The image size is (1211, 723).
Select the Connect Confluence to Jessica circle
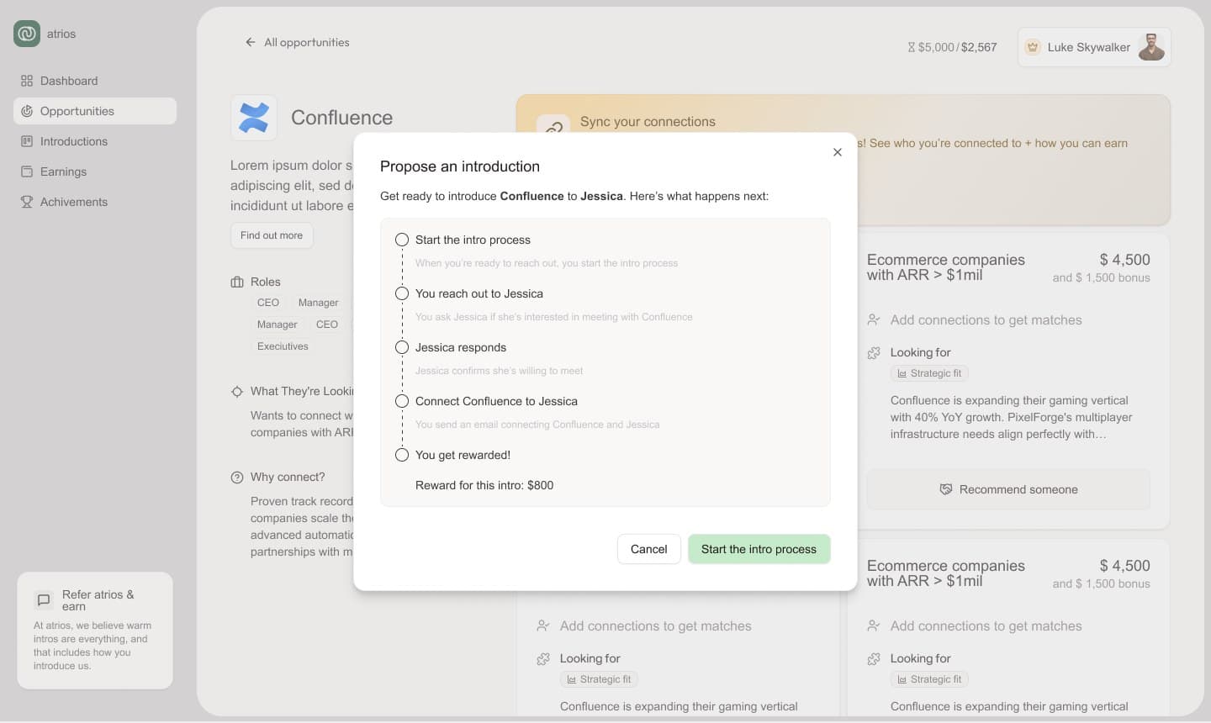pos(402,401)
